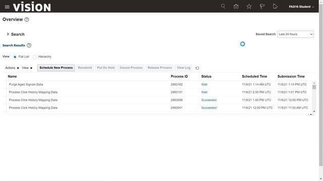Image resolution: width=323 pixels, height=181 pixels.
Task: Open Wait status for process 2983151
Action: click(204, 93)
